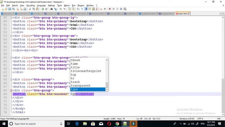Create a new document via toolbar icon

tap(2, 9)
